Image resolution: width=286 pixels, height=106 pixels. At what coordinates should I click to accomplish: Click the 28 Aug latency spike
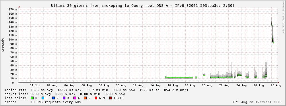[x=273, y=31]
